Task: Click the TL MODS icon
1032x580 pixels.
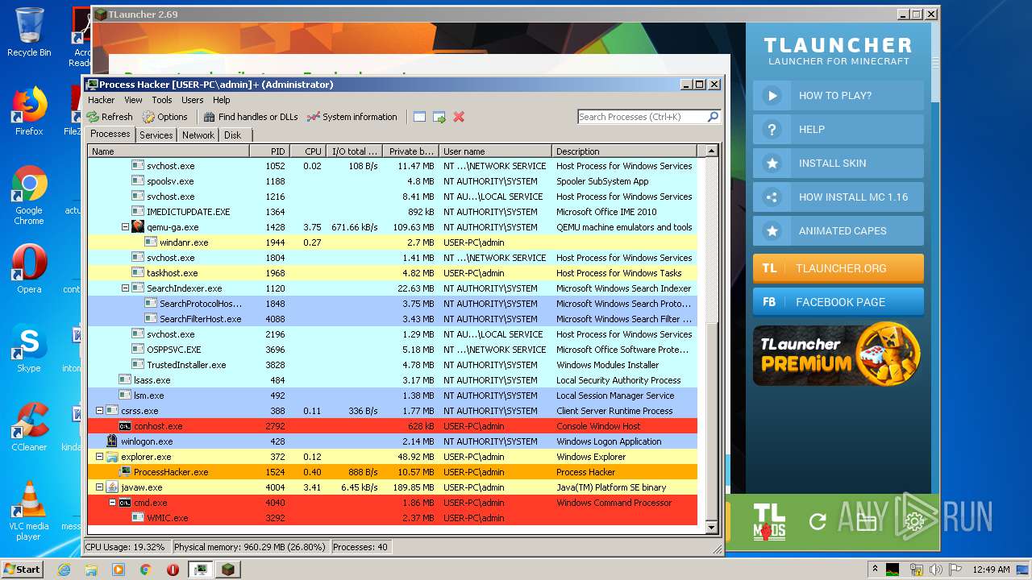Action: pyautogui.click(x=768, y=520)
